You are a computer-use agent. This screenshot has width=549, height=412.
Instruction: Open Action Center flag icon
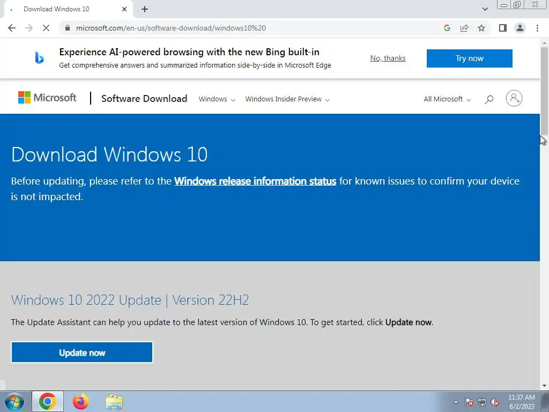click(469, 402)
